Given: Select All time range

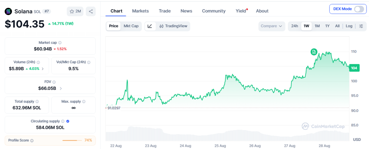Looking at the screenshot, I should click(337, 26).
